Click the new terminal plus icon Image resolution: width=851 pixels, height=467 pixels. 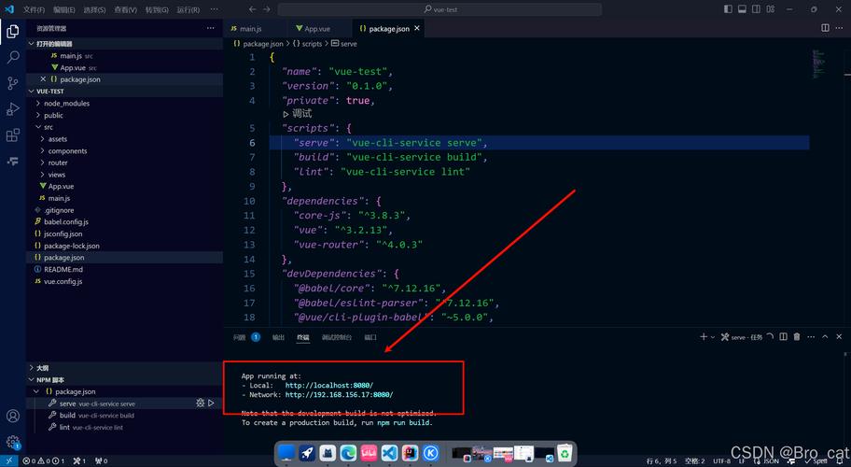tap(704, 337)
